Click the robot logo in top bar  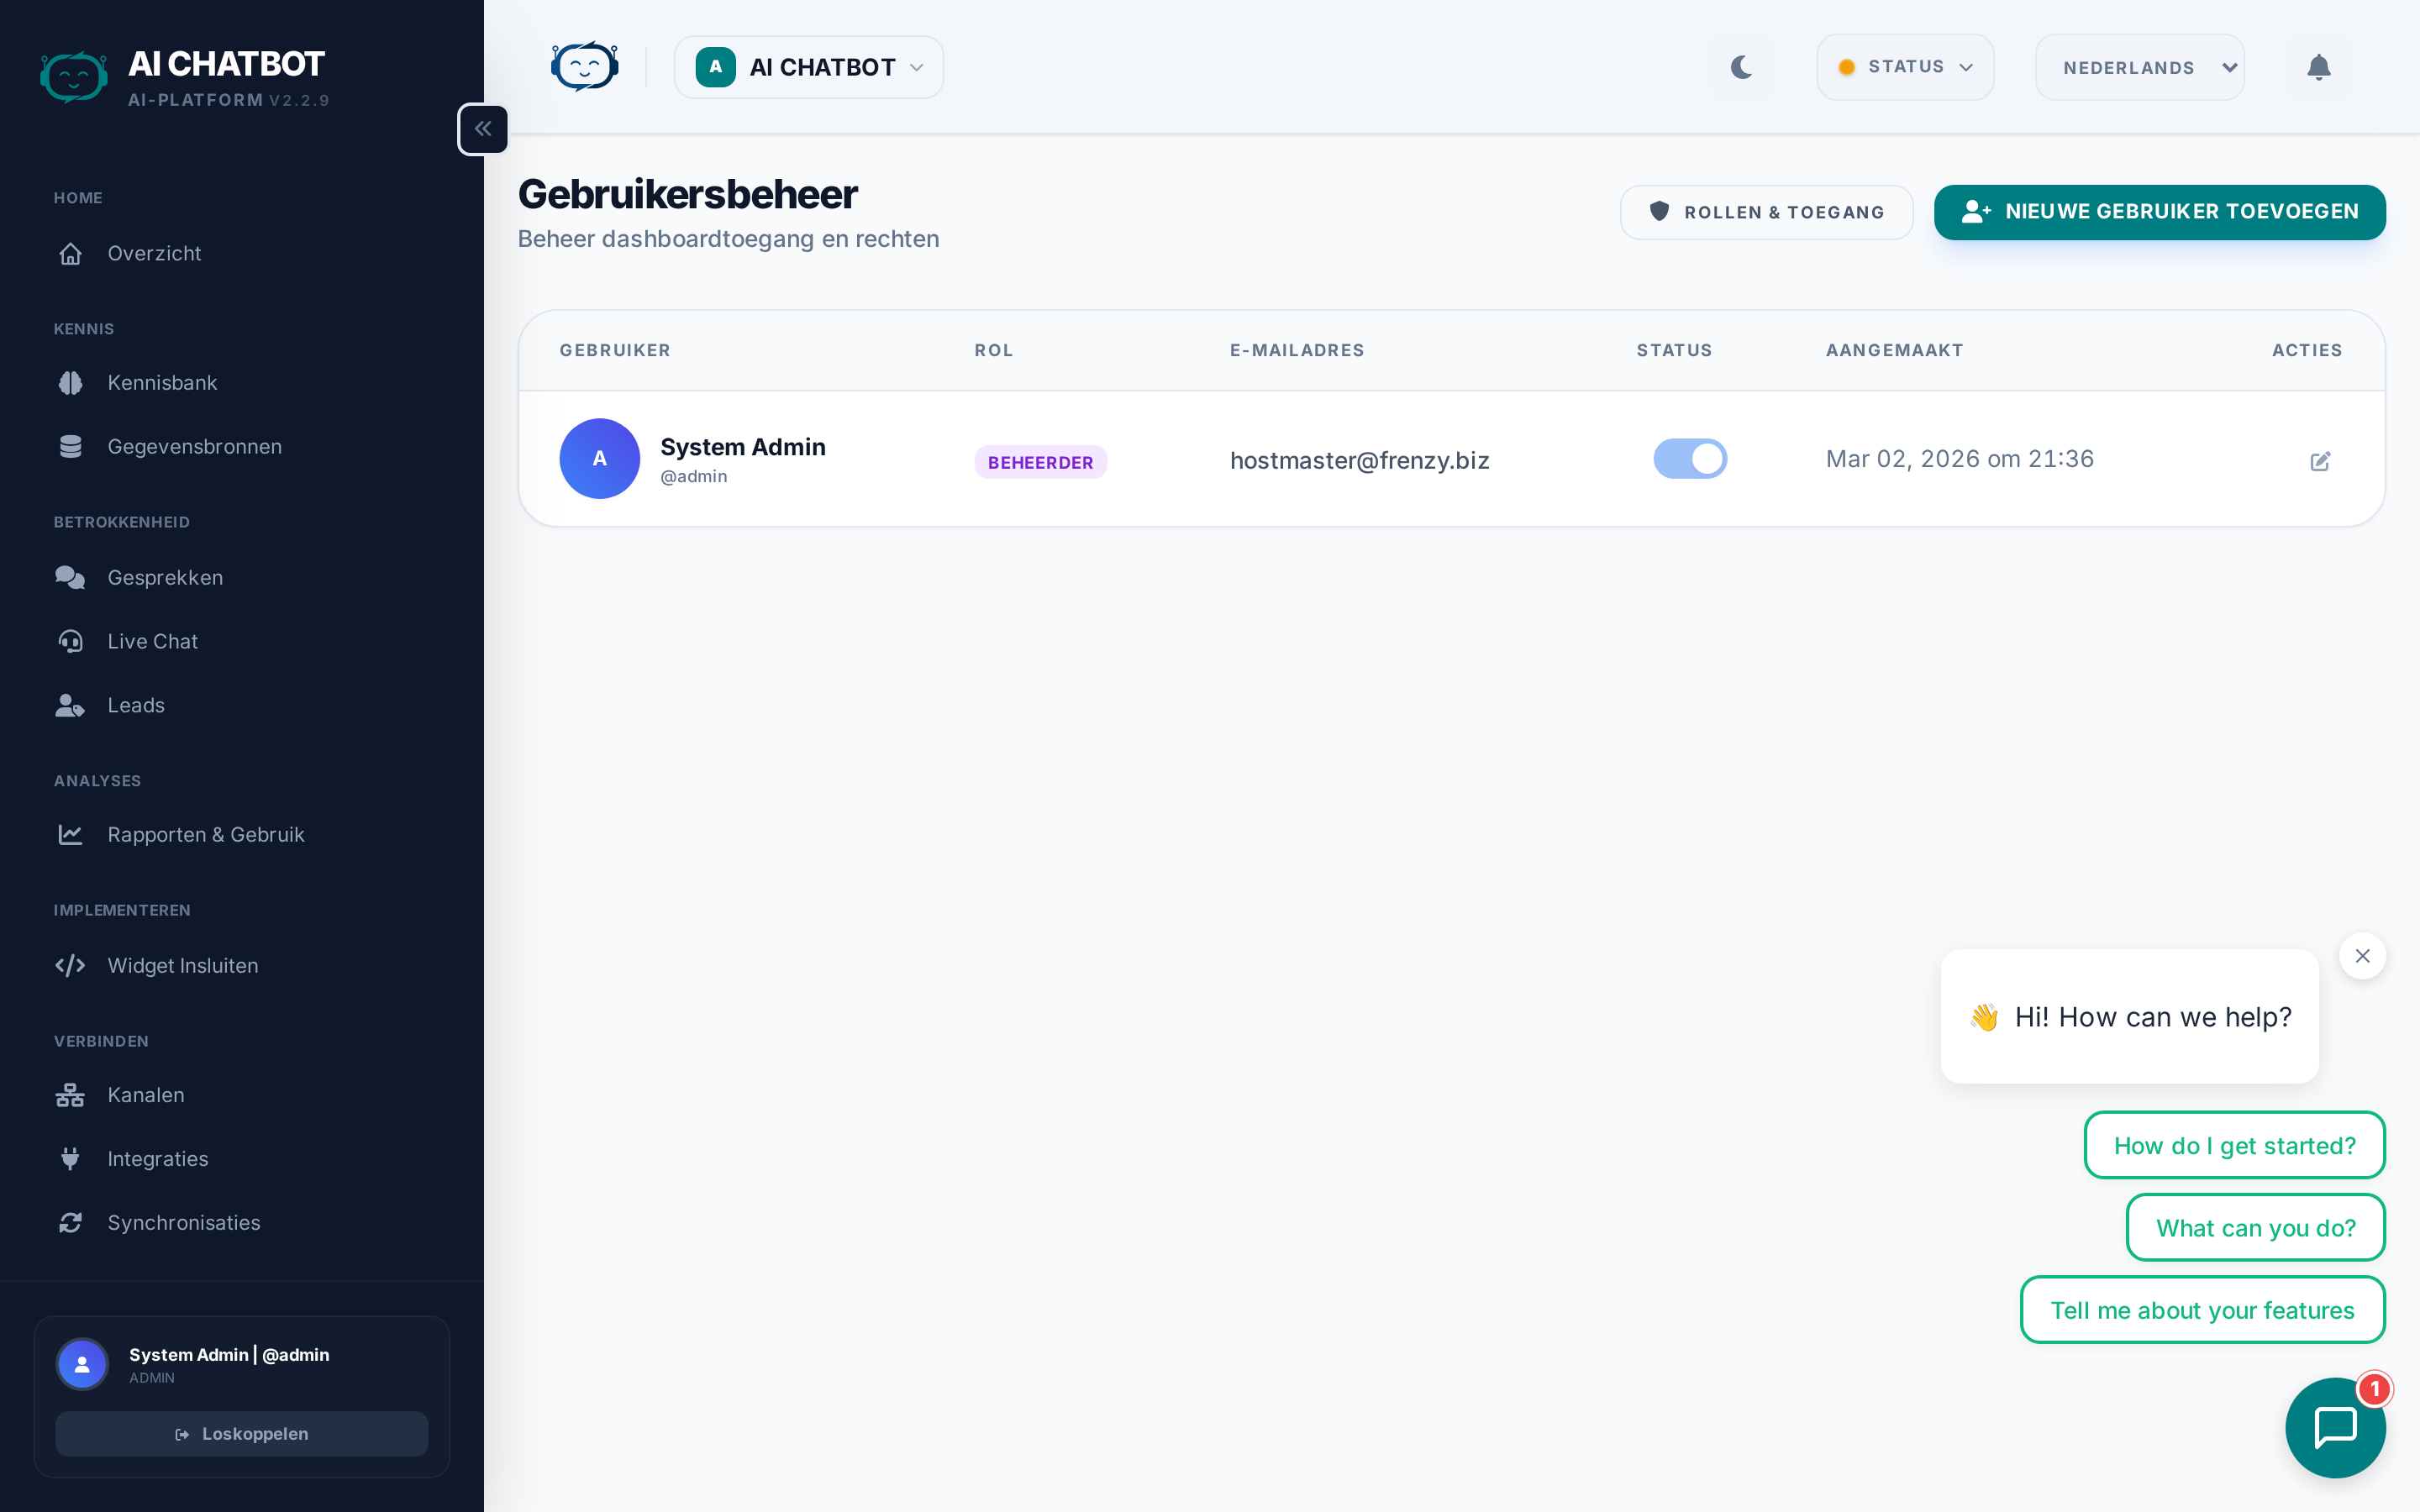[x=585, y=67]
